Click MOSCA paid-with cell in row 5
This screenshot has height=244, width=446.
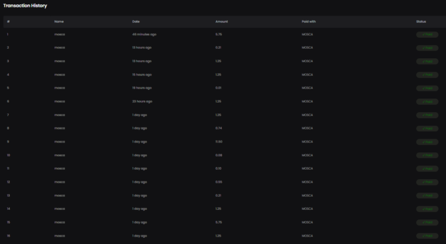tap(307, 88)
